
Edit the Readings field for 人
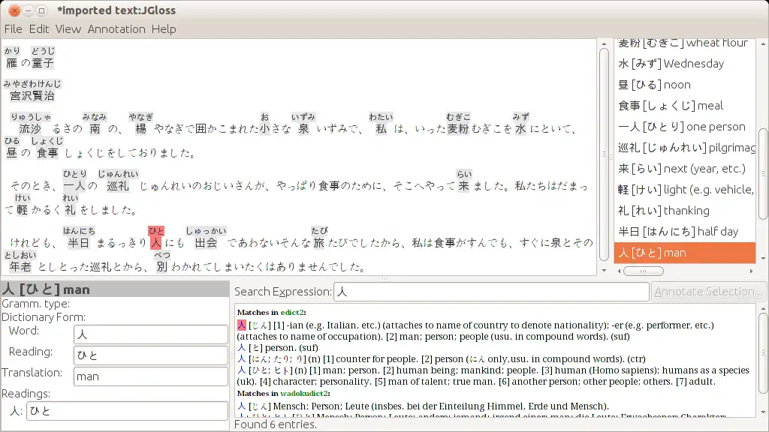[x=126, y=411]
